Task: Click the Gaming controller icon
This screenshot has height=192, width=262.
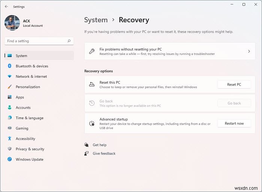Action: (x=10, y=128)
